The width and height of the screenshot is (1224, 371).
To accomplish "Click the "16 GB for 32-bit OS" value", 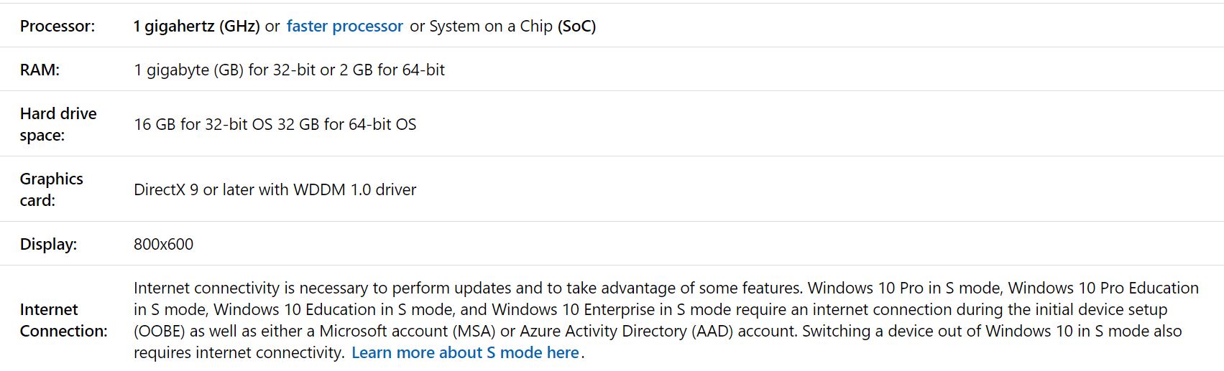I will tap(203, 125).
